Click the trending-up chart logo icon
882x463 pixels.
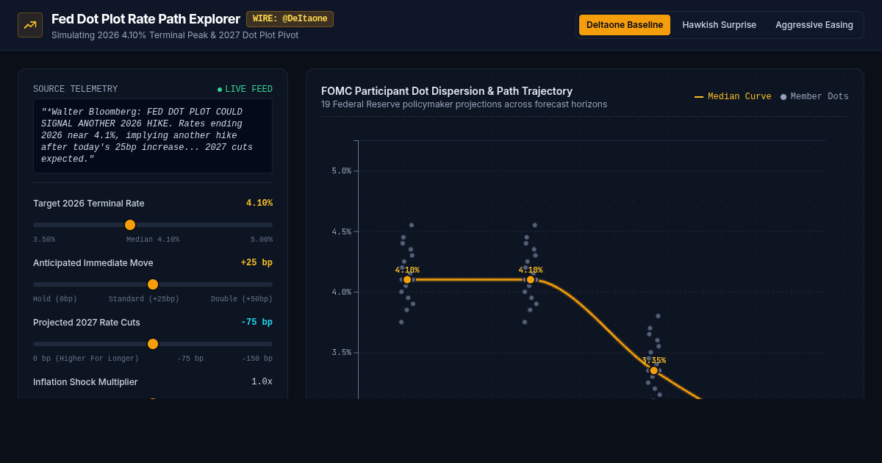[30, 25]
